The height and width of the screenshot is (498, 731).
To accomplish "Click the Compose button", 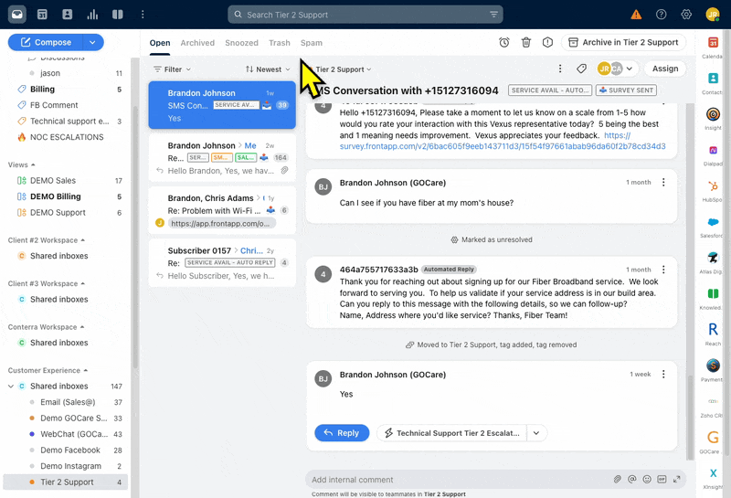I will point(47,42).
